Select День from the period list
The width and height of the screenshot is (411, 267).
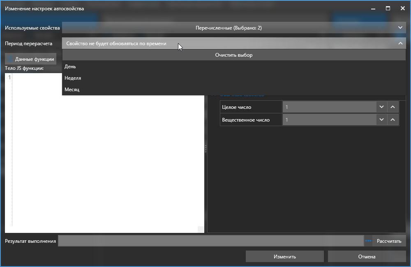click(70, 67)
